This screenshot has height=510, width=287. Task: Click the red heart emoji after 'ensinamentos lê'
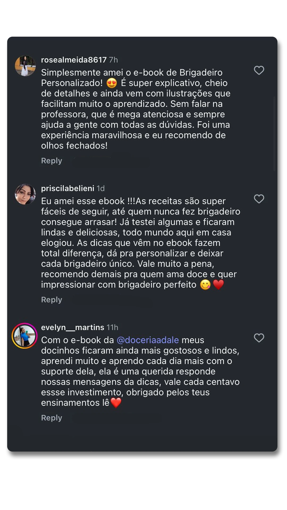[116, 403]
